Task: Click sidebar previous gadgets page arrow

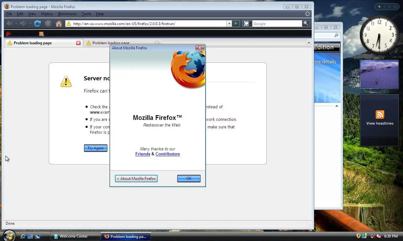Action: point(389,7)
